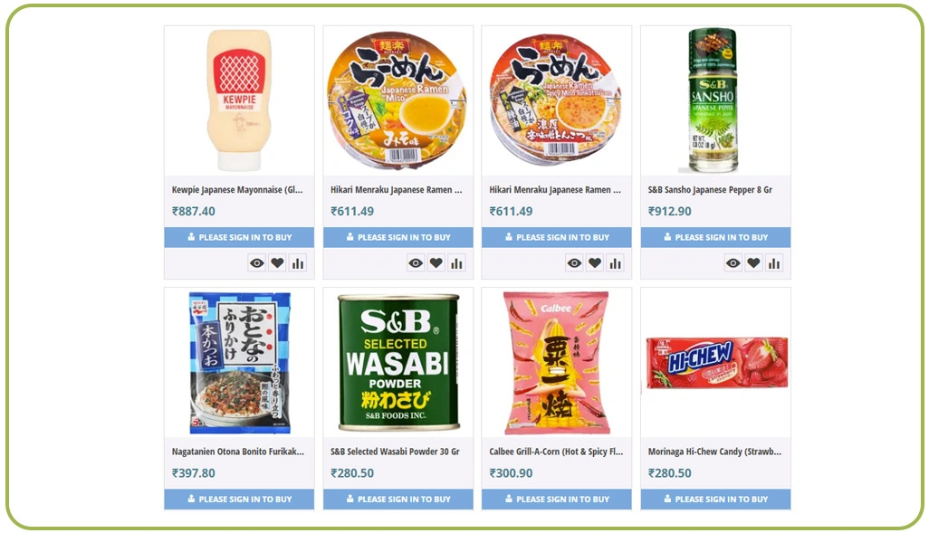
Task: Click heart icon for S&B Sansho Pepper
Action: (x=753, y=263)
